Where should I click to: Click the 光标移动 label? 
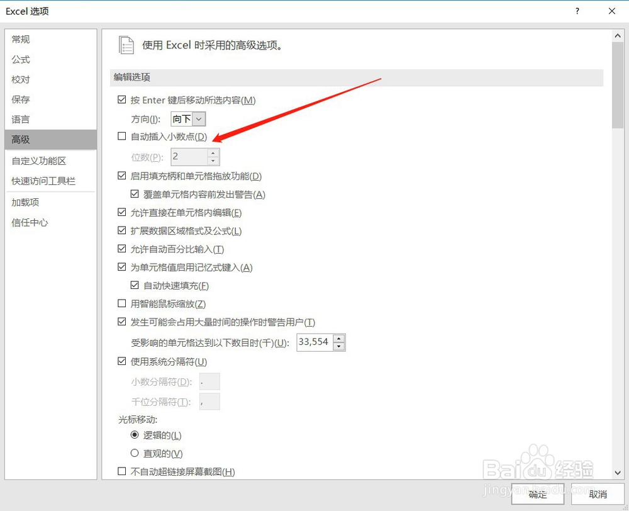pos(138,420)
